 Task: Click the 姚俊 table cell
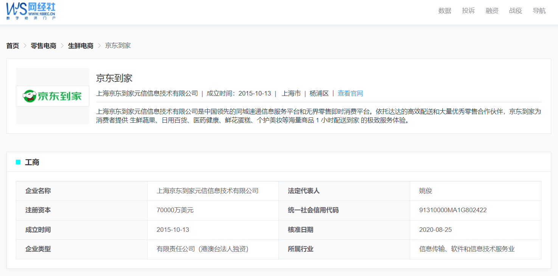point(476,191)
